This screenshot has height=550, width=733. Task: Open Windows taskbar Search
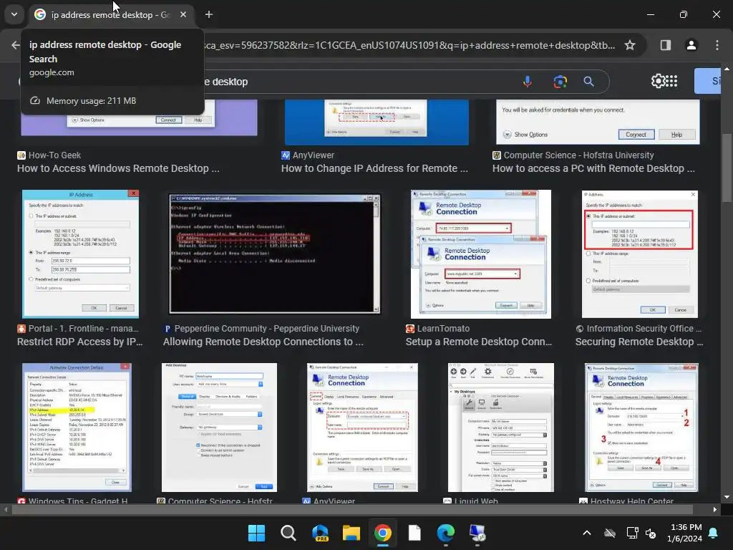(288, 533)
